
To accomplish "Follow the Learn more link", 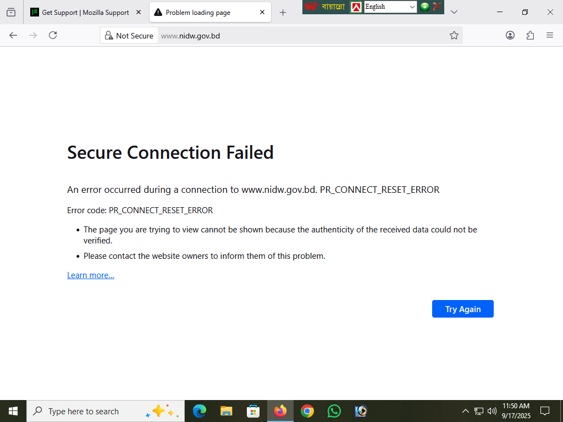I will tap(91, 275).
